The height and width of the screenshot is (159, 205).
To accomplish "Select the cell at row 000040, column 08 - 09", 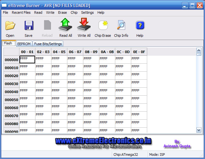I will tap(91, 91).
